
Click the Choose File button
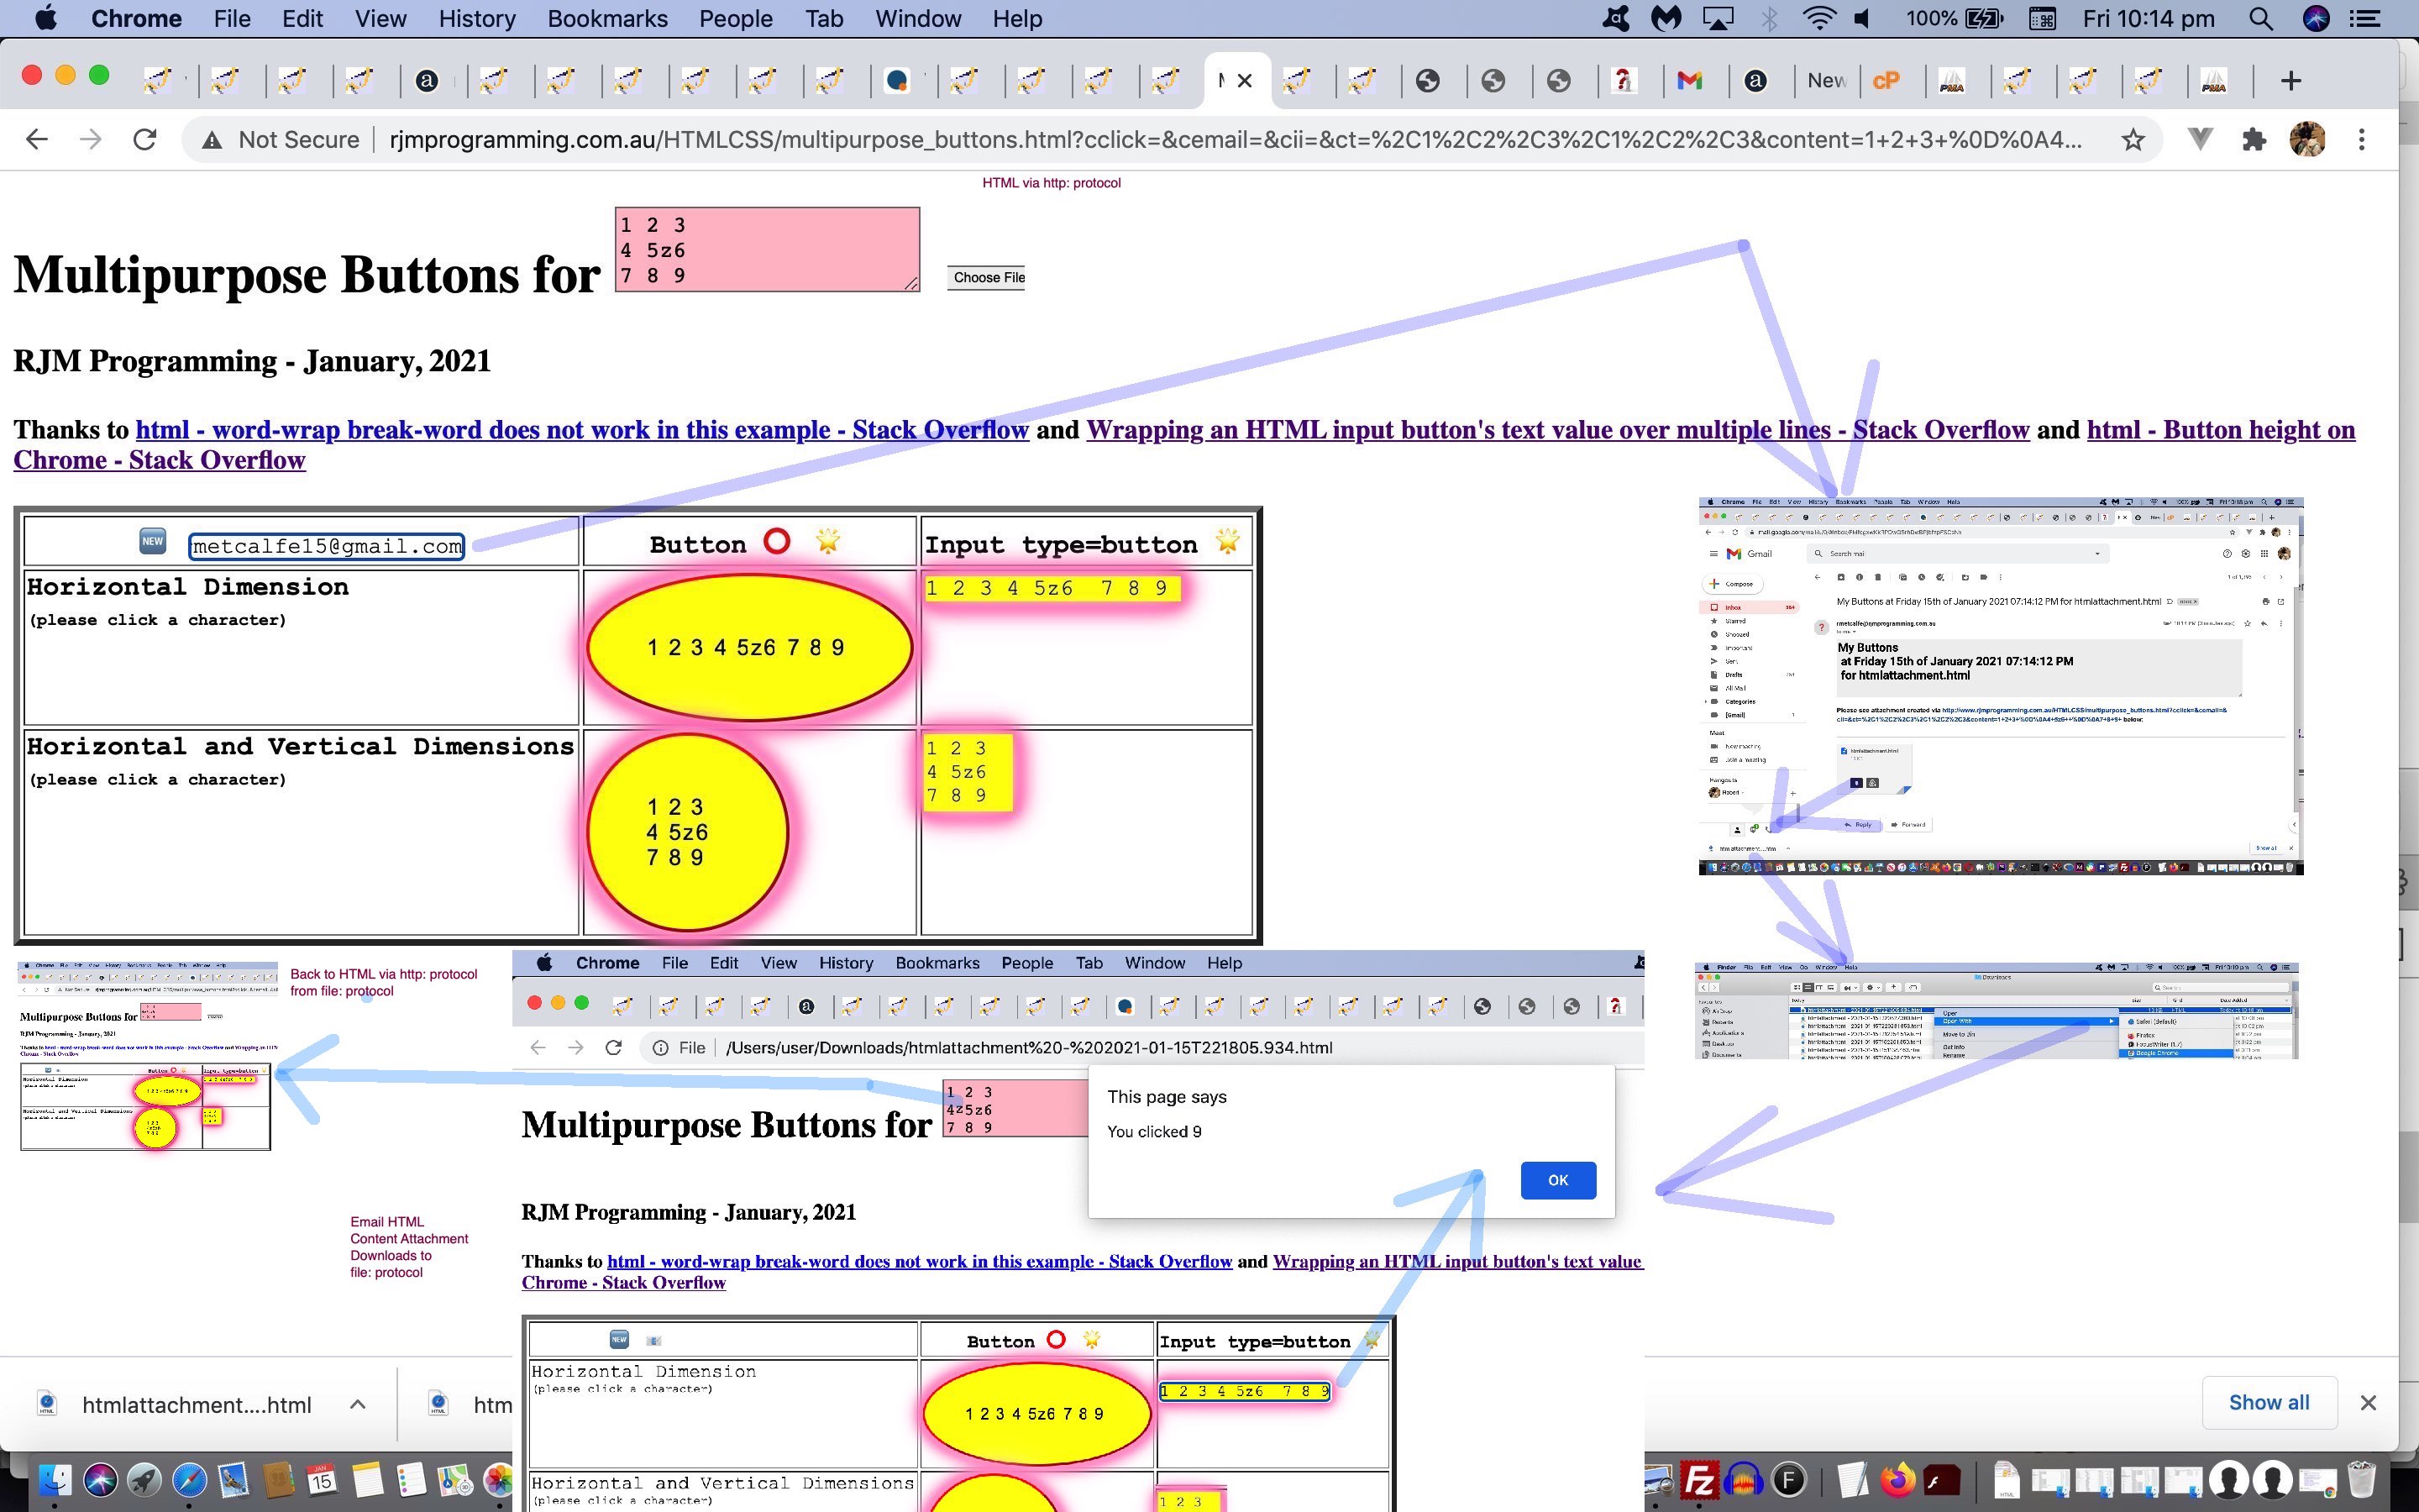(988, 276)
